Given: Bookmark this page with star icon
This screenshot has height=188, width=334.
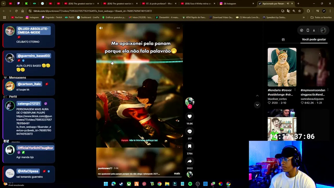Looking at the screenshot, I should 300,11.
